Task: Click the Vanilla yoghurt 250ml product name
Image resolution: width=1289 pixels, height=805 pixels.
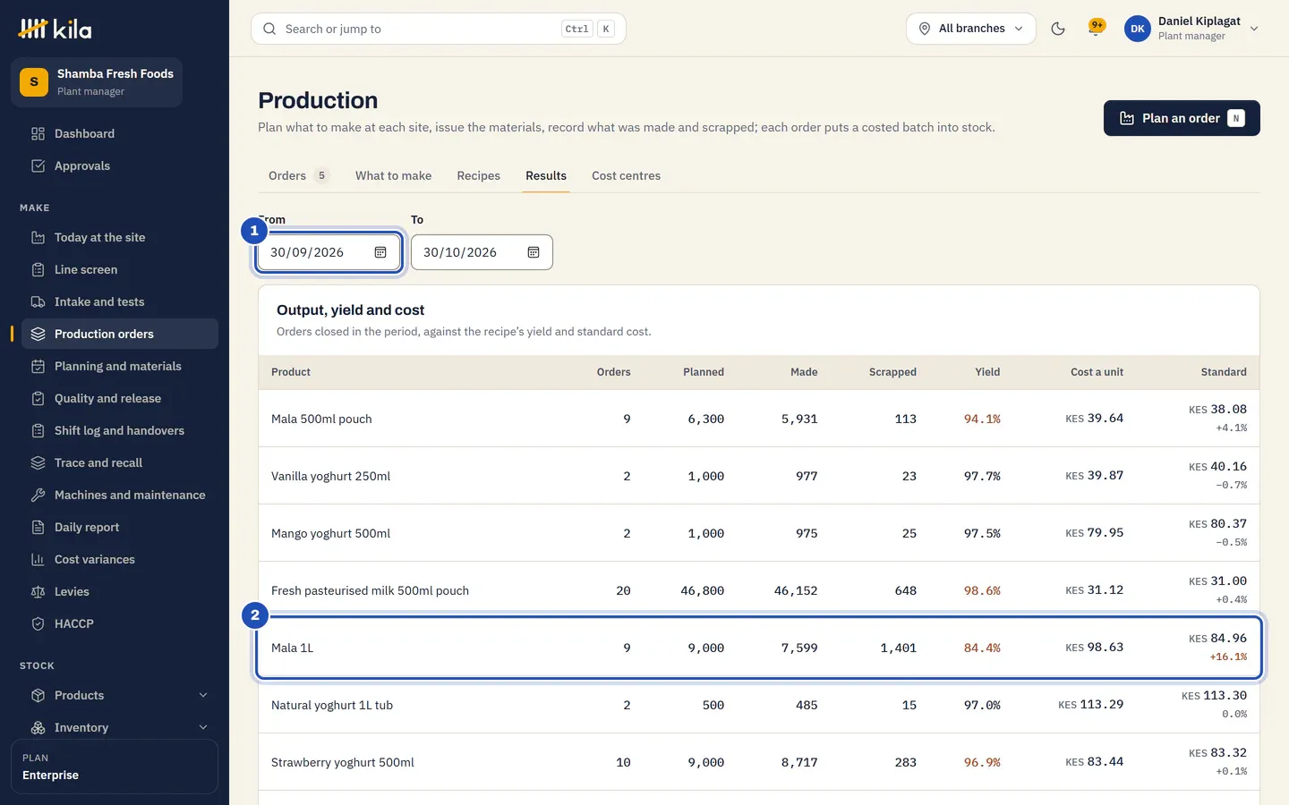Action: point(330,476)
